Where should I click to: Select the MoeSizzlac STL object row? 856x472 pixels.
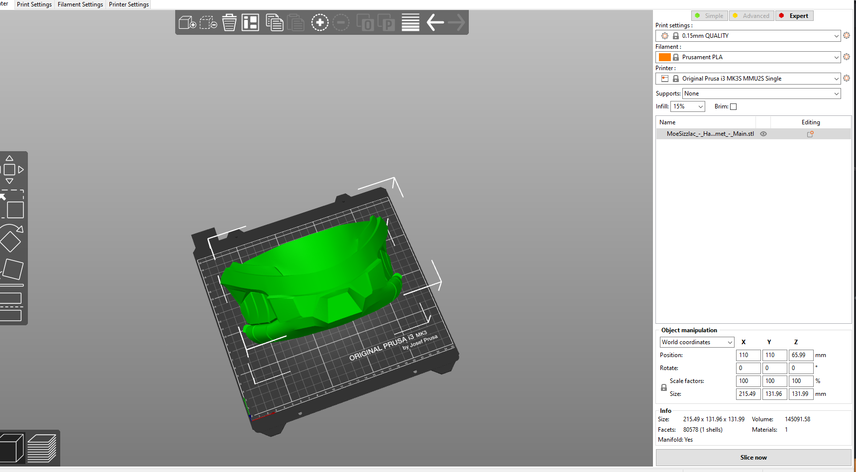753,134
